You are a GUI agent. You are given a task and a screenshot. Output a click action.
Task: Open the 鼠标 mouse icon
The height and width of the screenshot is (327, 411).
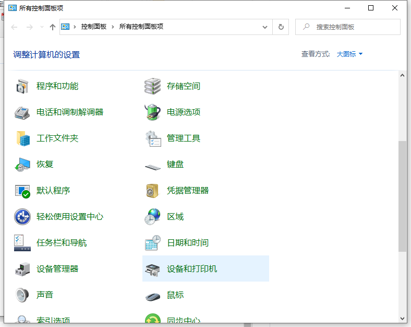[152, 297]
